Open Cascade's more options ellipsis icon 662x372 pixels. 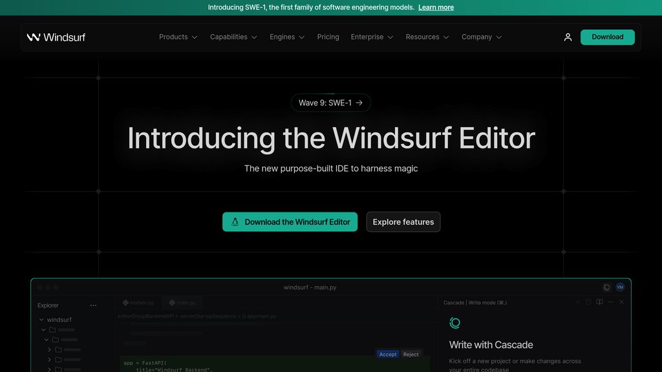click(610, 302)
